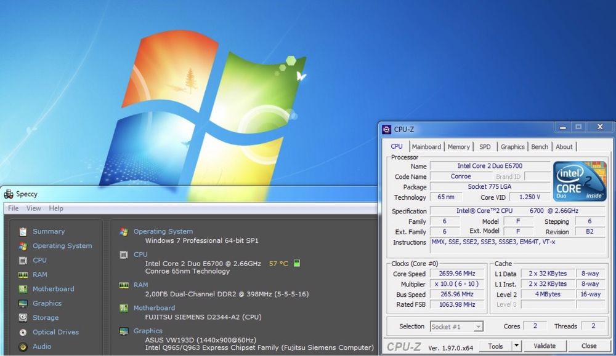Image resolution: width=616 pixels, height=356 pixels.
Task: Show Optical Drives details in Speccy
Action: pos(56,333)
